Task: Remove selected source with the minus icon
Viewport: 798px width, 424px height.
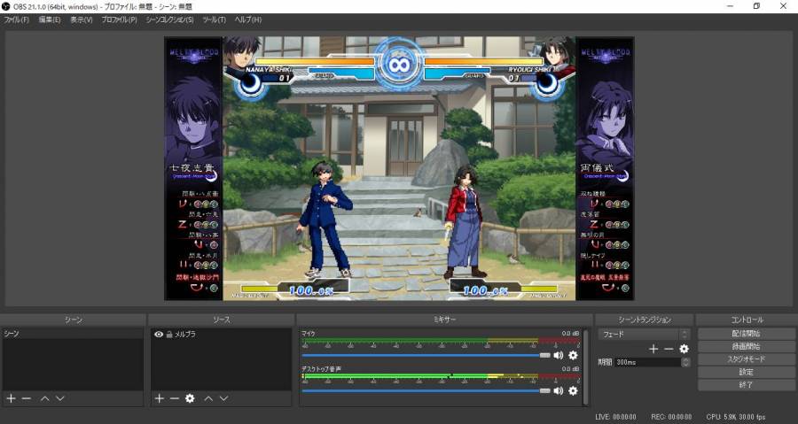Action: (x=175, y=398)
